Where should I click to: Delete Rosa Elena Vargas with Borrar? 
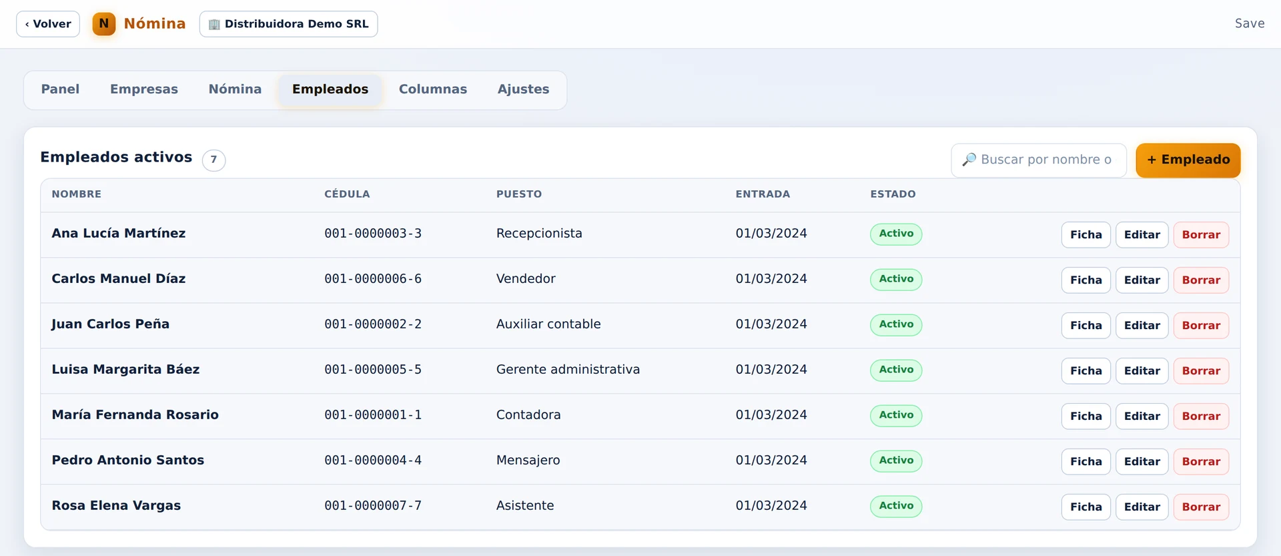click(1201, 507)
